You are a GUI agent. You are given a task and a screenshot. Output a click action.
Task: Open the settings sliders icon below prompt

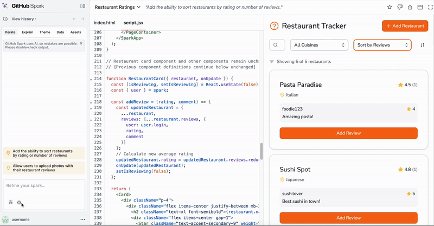coord(10,203)
